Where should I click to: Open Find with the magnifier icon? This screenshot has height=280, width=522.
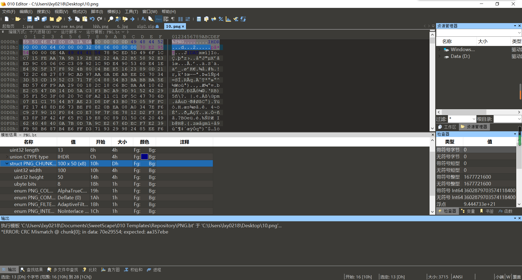[110, 19]
